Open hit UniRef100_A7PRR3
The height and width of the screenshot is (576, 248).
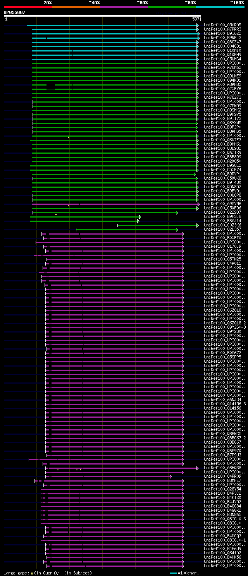[222, 29]
